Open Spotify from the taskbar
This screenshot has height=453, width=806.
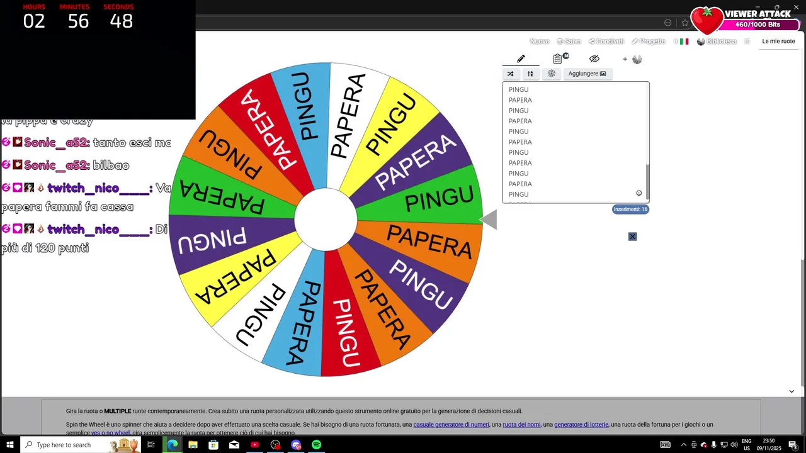317,445
